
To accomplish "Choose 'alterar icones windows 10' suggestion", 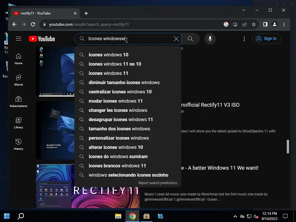I will (x=127, y=147).
